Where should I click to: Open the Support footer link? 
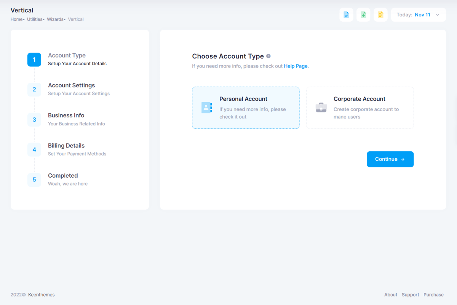pyautogui.click(x=410, y=295)
